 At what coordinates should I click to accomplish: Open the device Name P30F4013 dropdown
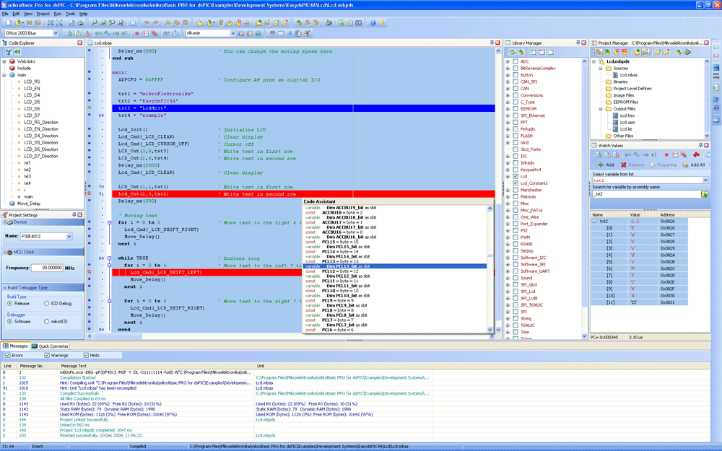(x=69, y=236)
